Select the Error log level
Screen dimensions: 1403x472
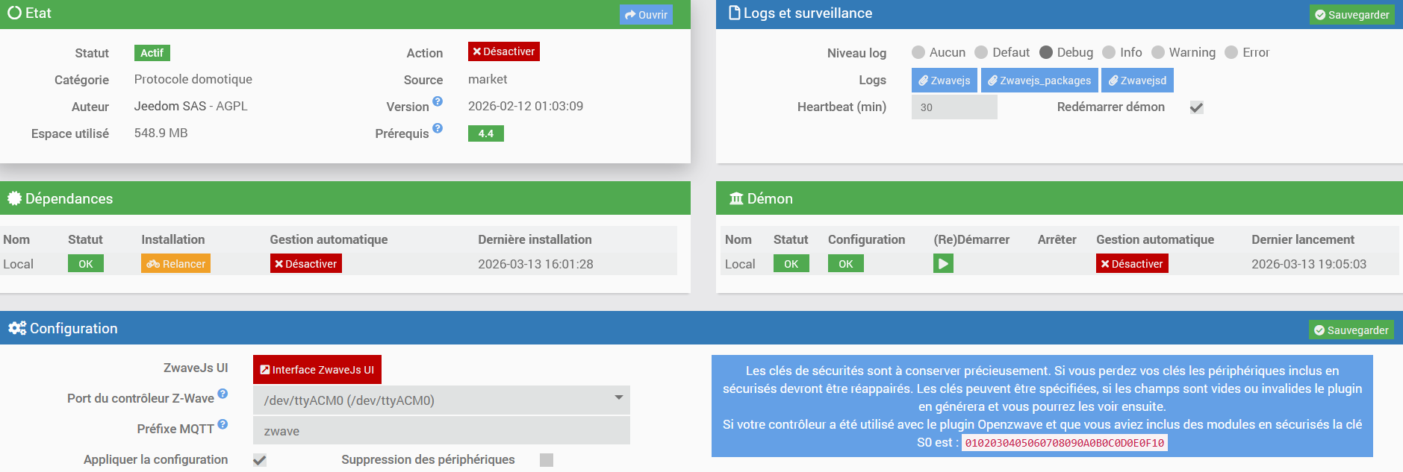point(1231,52)
